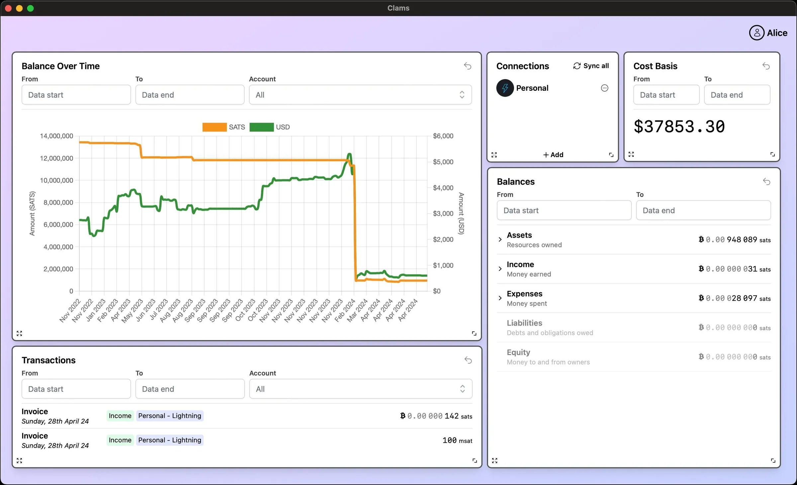The image size is (797, 485).
Task: Open the Personal connection ellipsis options icon
Action: tap(604, 88)
